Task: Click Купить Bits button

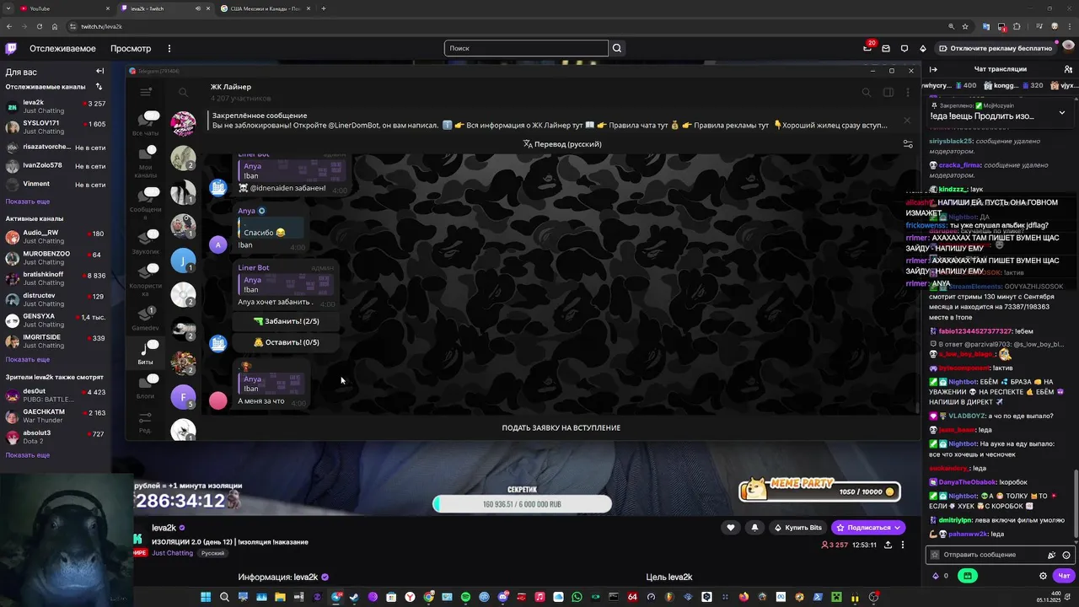Action: [797, 528]
